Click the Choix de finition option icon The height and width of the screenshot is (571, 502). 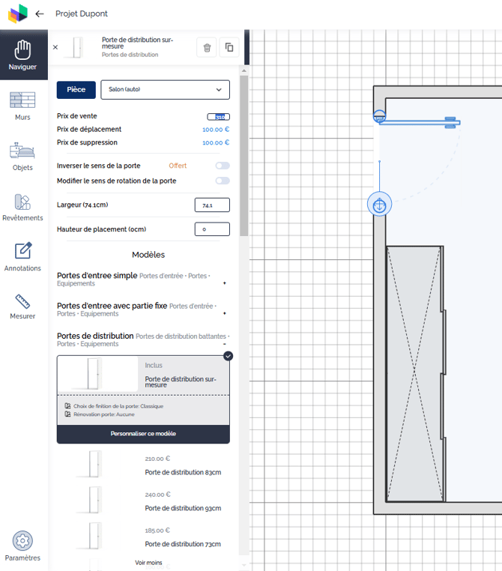click(67, 405)
